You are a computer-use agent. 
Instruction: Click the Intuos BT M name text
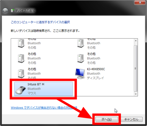tap(36, 84)
